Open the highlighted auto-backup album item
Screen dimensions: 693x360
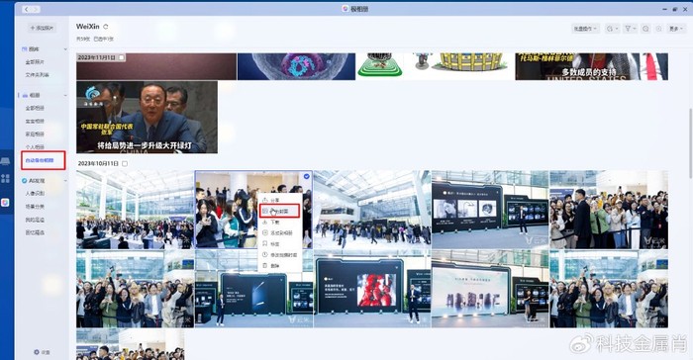(43, 160)
